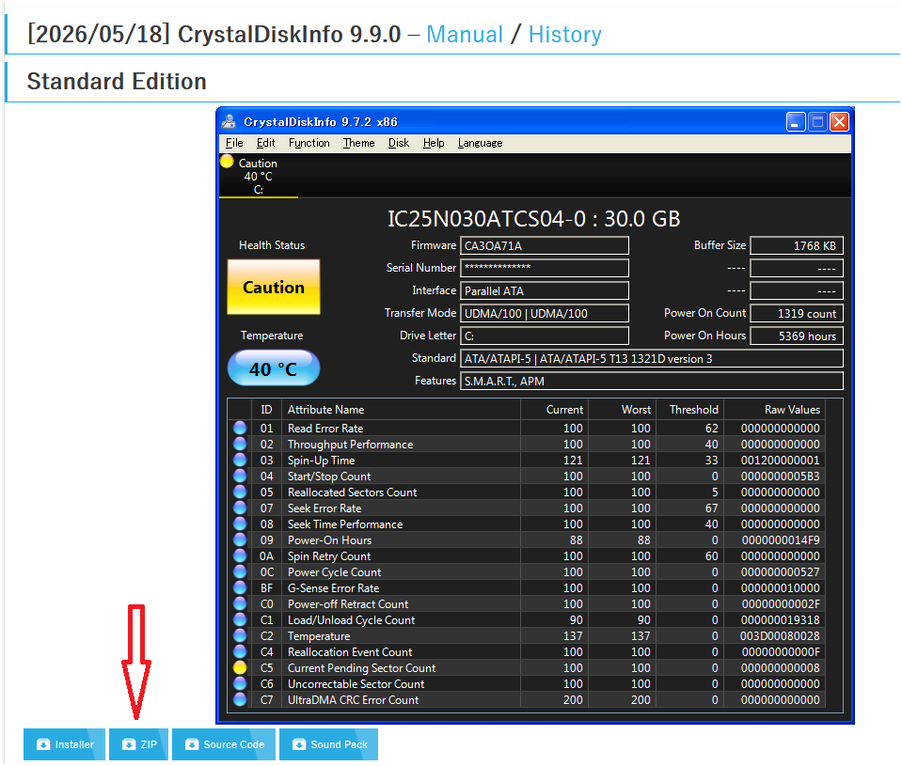Screen dimensions: 902x766
Task: Click yellow icon of Current Pending Sector Count
Action: click(240, 668)
